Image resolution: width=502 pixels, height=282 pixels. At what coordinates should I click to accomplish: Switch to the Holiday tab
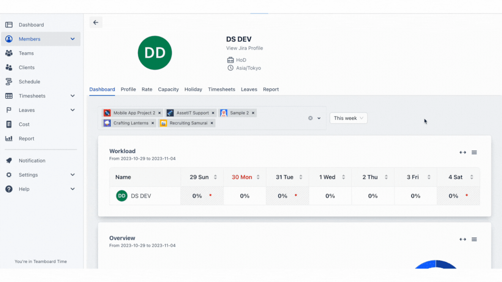(193, 89)
